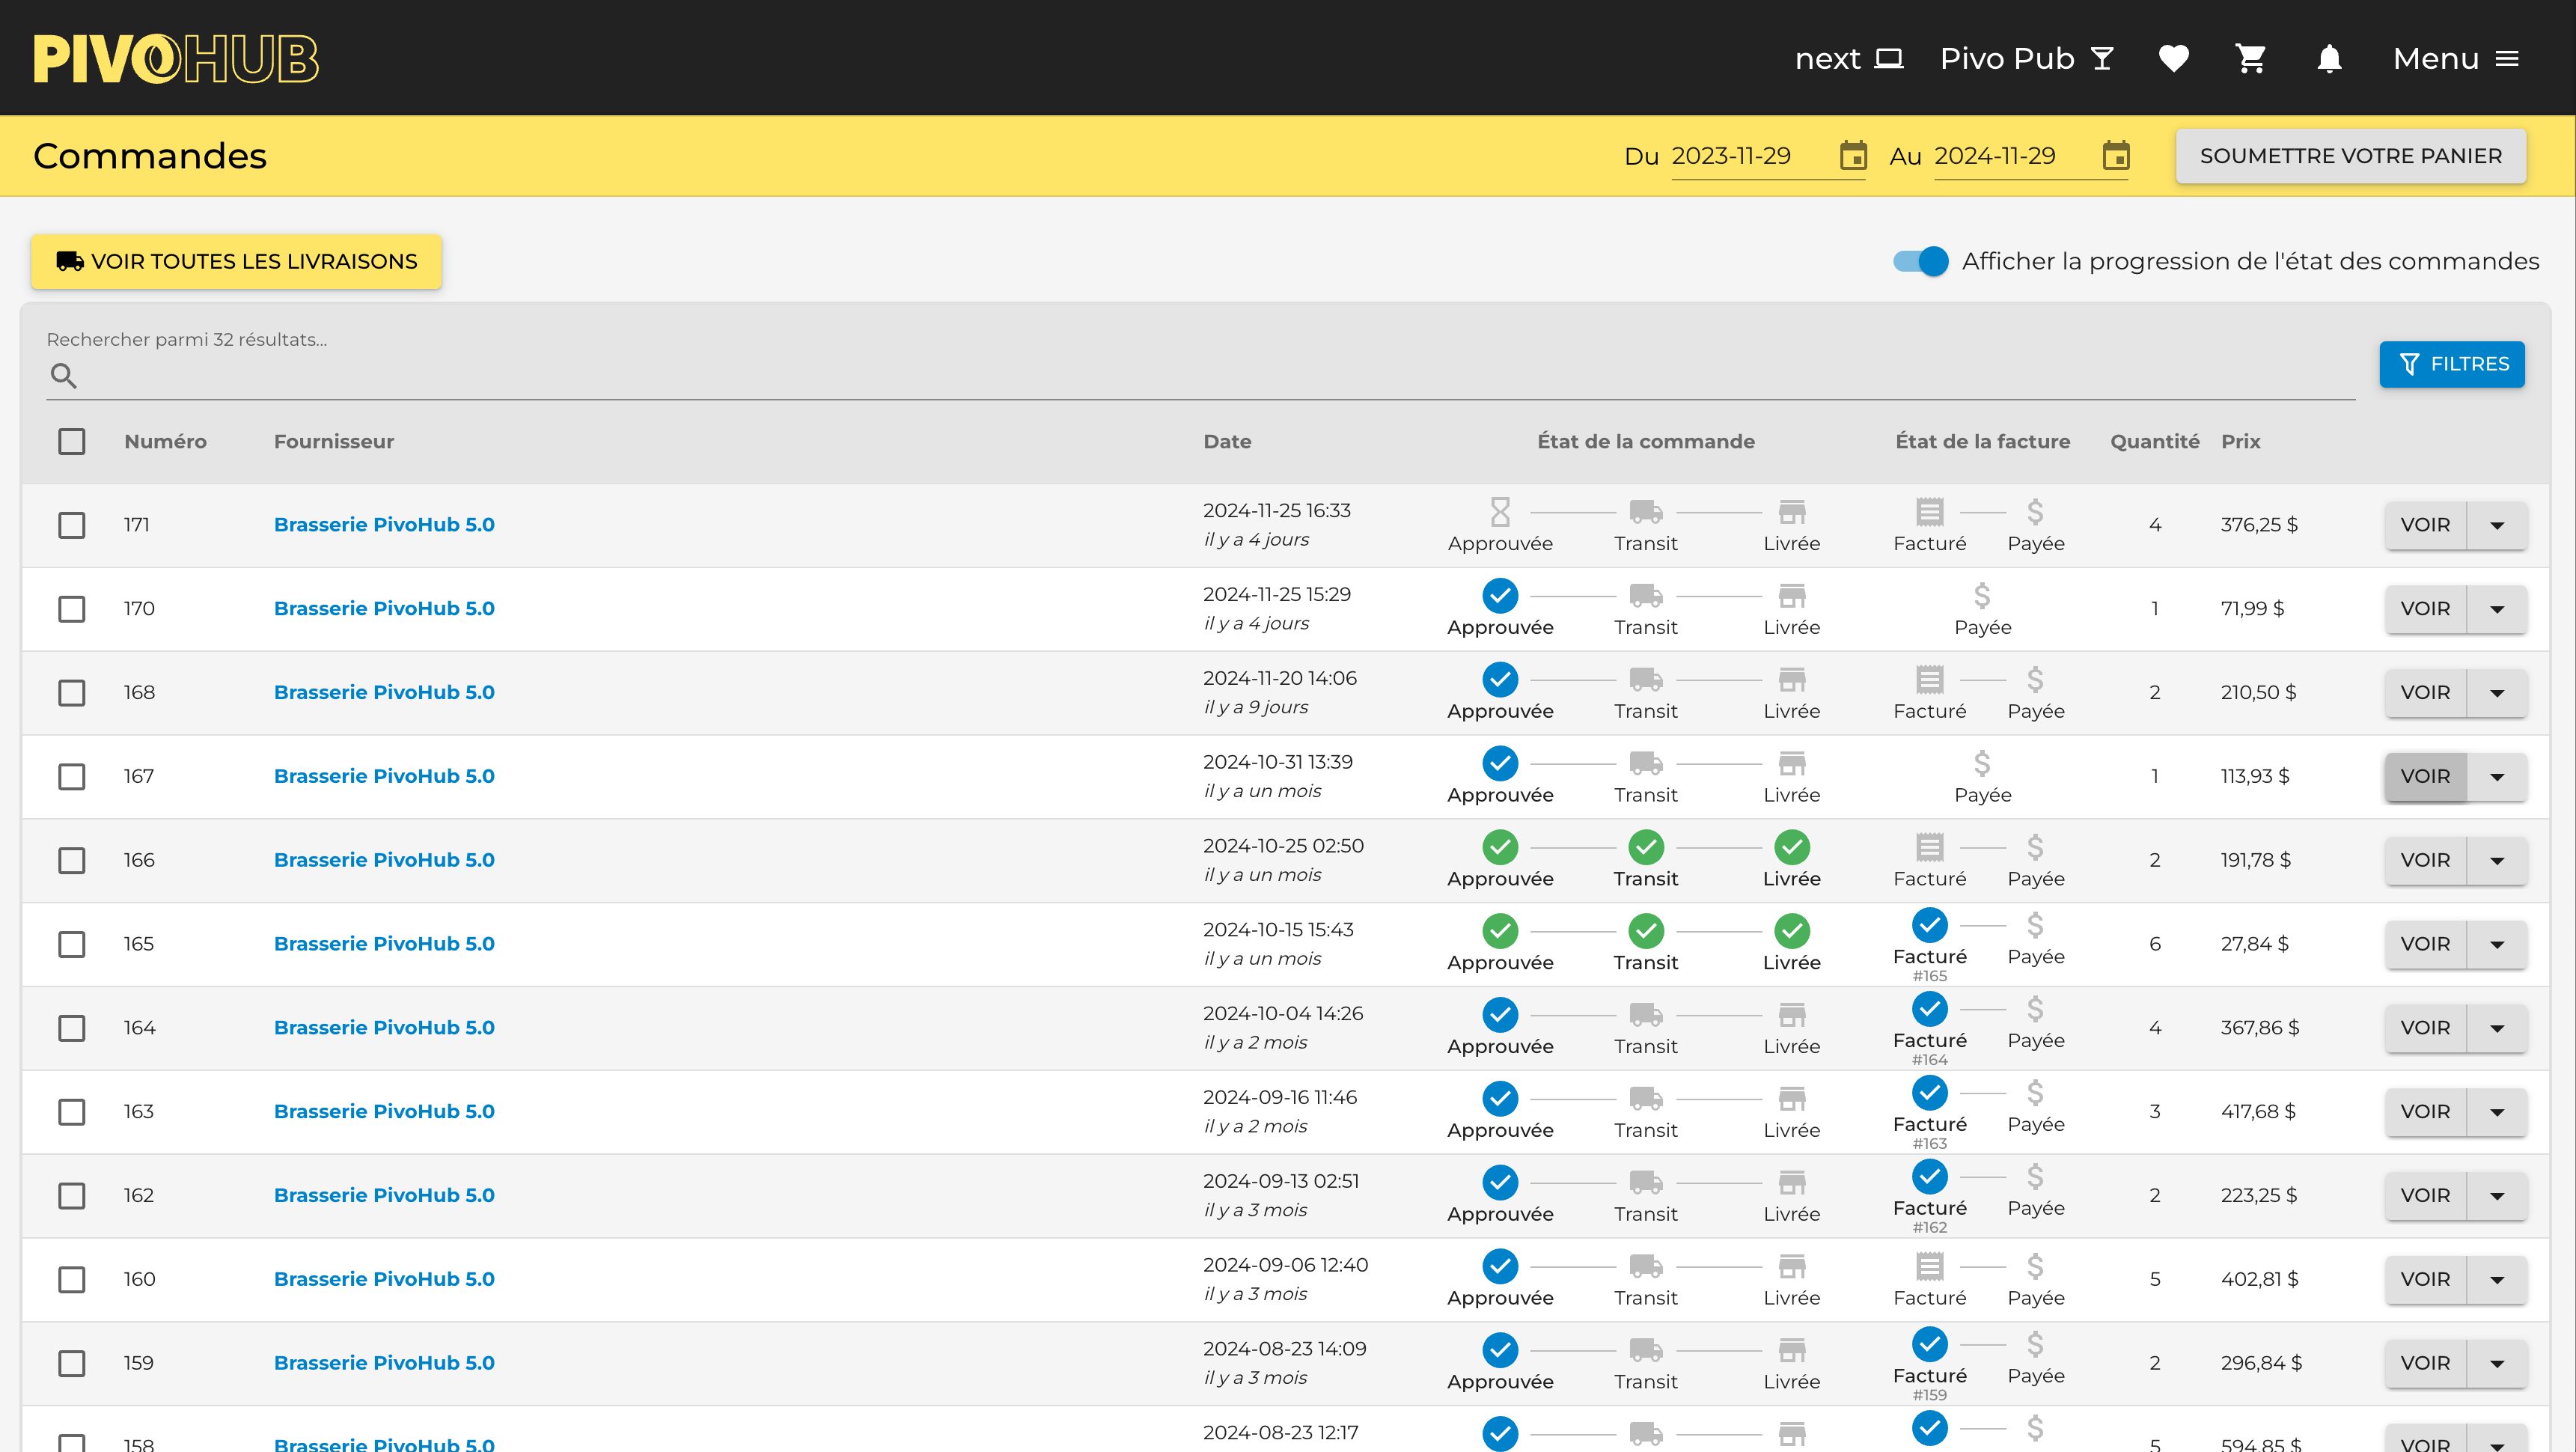Open the favorites heart icon
This screenshot has width=2576, height=1452.
tap(2173, 58)
